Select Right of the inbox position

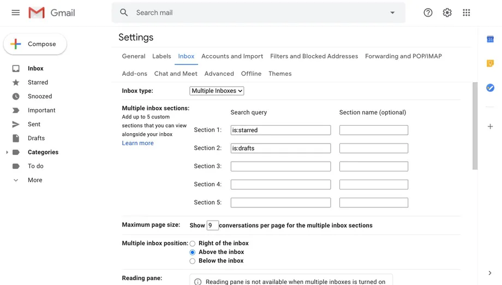[193, 244]
